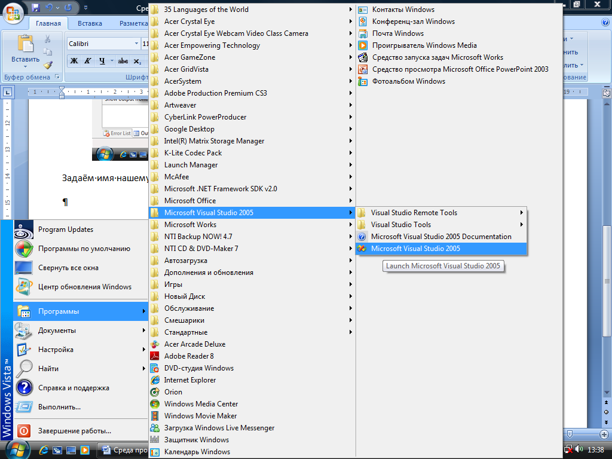The width and height of the screenshot is (612, 459).
Task: Click the Windows Vista Start orb
Action: (x=17, y=449)
